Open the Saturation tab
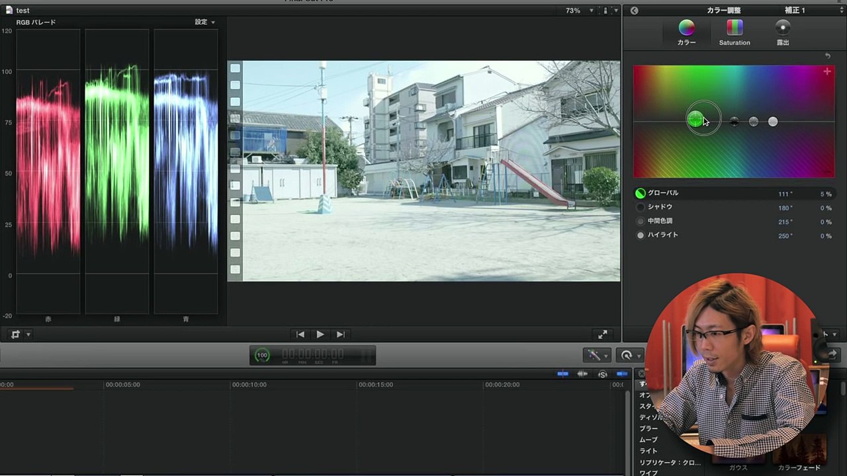Viewport: 847px width, 476px height. (x=735, y=32)
